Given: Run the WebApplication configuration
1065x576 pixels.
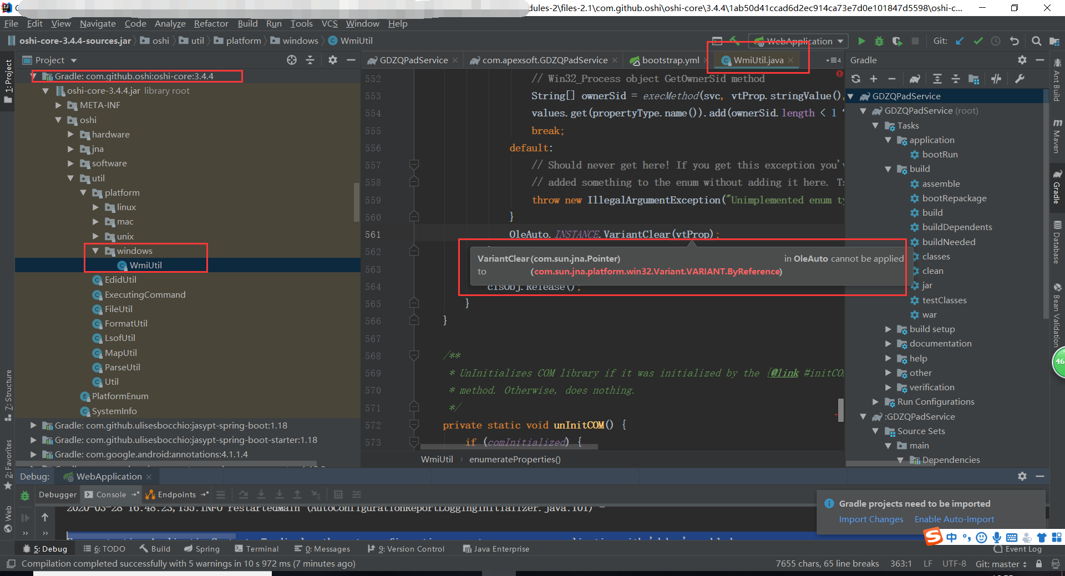Looking at the screenshot, I should pyautogui.click(x=861, y=41).
